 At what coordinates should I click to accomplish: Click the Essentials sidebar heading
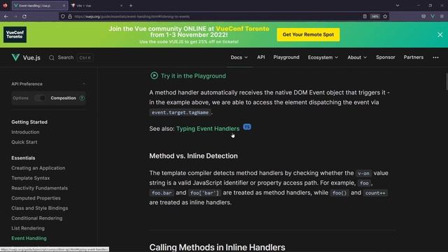[x=23, y=158]
